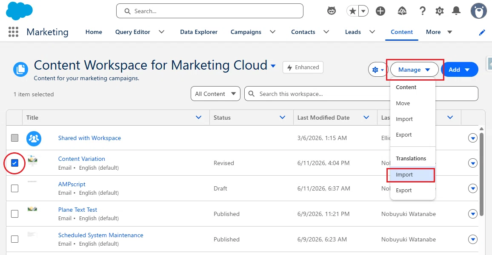Open the Status column menu chevron
Image resolution: width=492 pixels, height=255 pixels.
tap(282, 118)
